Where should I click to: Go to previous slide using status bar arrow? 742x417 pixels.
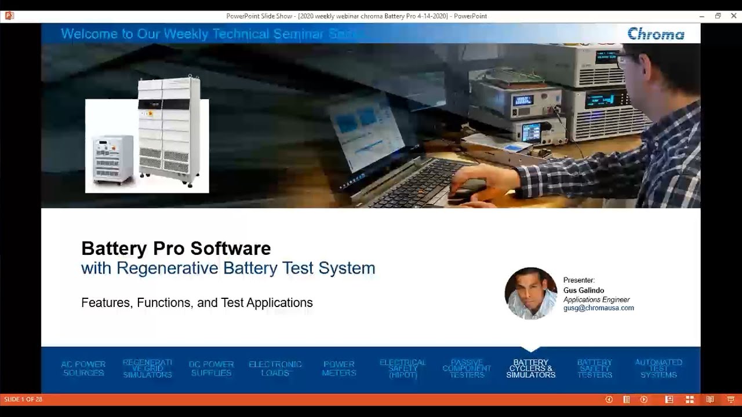[x=609, y=400]
